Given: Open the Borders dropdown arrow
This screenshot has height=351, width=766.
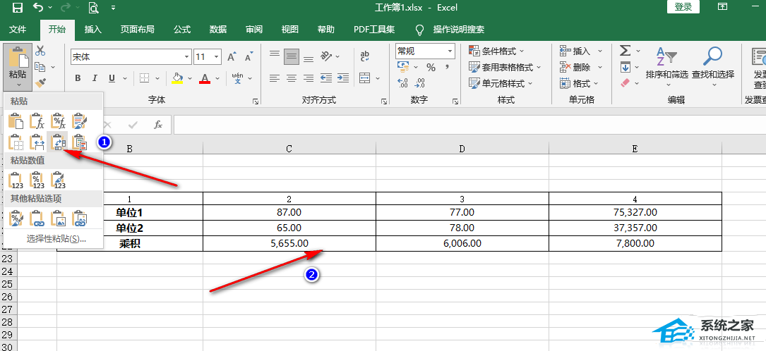Looking at the screenshot, I should pos(157,78).
